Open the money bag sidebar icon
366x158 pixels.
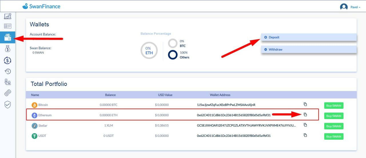click(8, 49)
